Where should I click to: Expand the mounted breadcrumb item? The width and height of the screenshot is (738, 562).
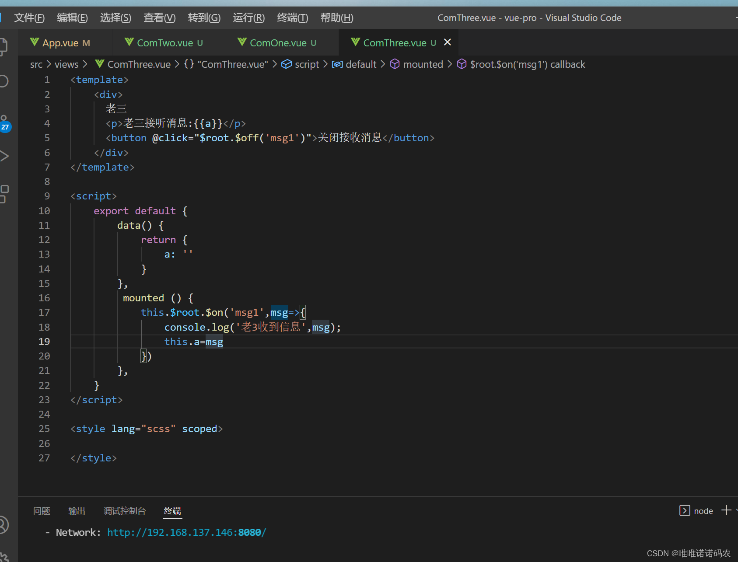coord(416,64)
